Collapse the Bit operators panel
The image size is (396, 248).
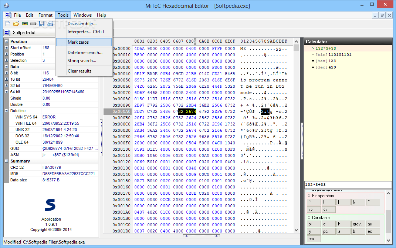pos(309,196)
